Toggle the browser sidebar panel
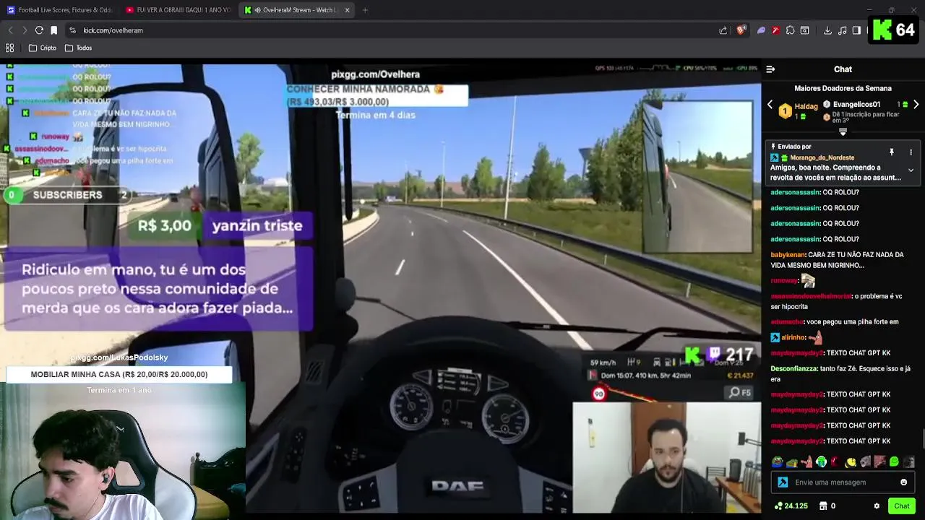This screenshot has height=520, width=925. tap(856, 30)
